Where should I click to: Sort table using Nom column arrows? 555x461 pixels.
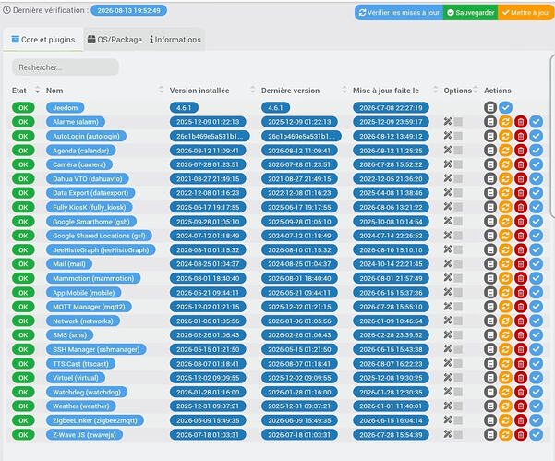click(161, 90)
